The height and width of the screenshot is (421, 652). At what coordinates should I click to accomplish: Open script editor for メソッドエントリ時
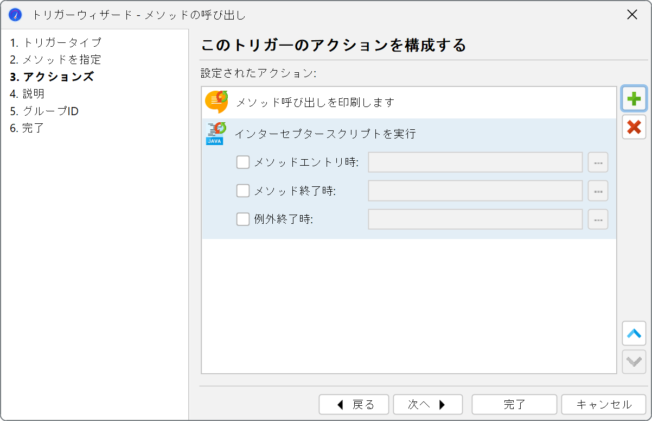598,162
